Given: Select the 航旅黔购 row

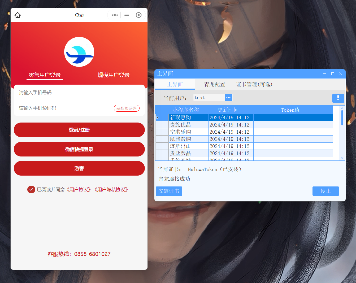Looking at the screenshot, I should pyautogui.click(x=244, y=139).
